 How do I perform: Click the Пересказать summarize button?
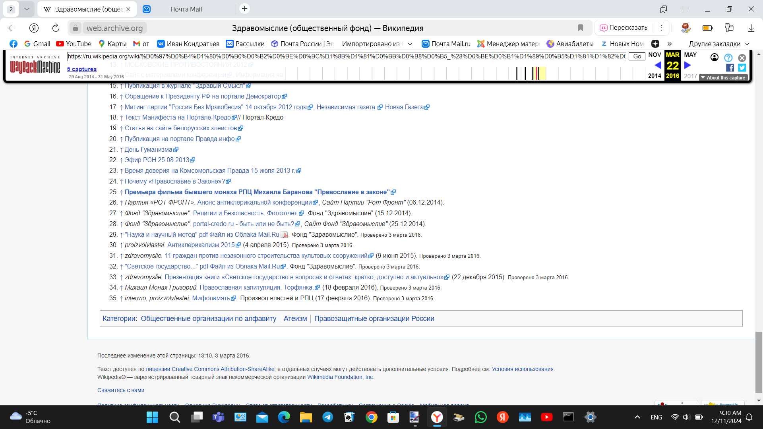(x=623, y=28)
